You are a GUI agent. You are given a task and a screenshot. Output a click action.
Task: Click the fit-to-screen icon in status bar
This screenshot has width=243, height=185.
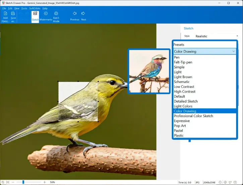tap(7, 182)
